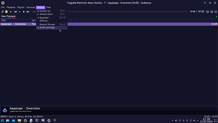Skip to the next track
This screenshot has height=123, width=218.
click(x=28, y=12)
